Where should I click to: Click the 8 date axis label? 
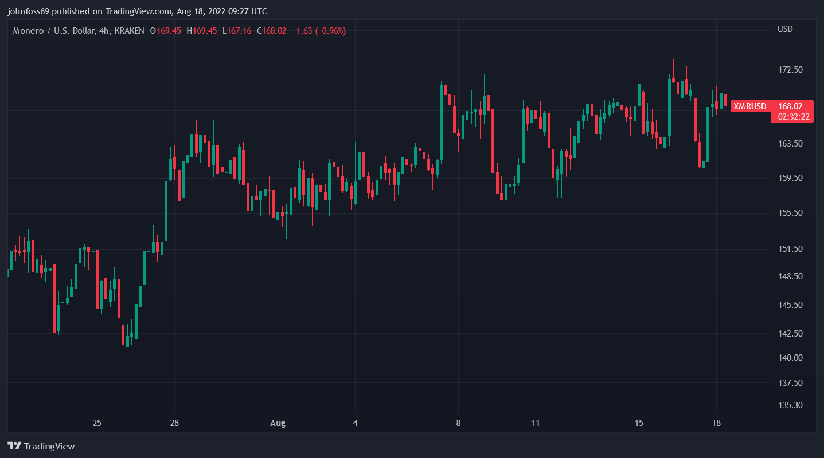click(x=458, y=423)
